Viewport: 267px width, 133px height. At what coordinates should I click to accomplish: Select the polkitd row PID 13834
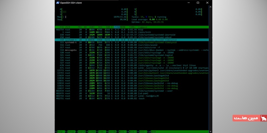point(132,83)
